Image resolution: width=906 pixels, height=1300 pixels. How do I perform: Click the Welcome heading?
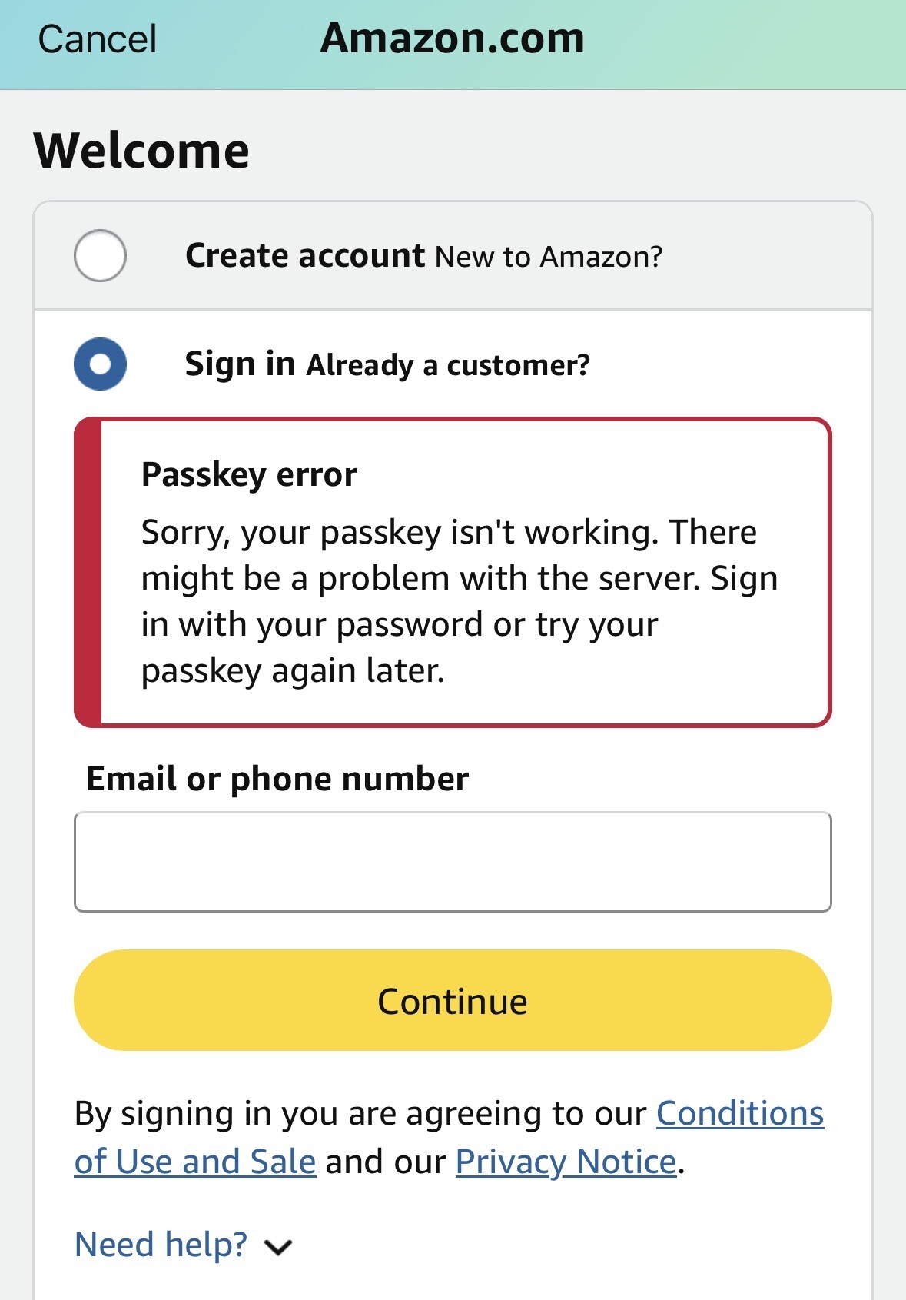point(141,150)
